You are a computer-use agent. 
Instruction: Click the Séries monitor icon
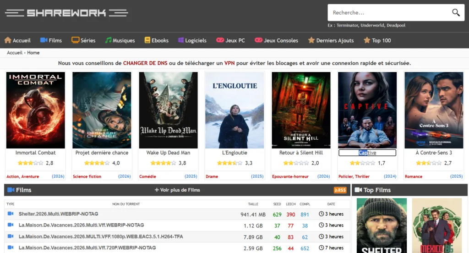(x=76, y=40)
